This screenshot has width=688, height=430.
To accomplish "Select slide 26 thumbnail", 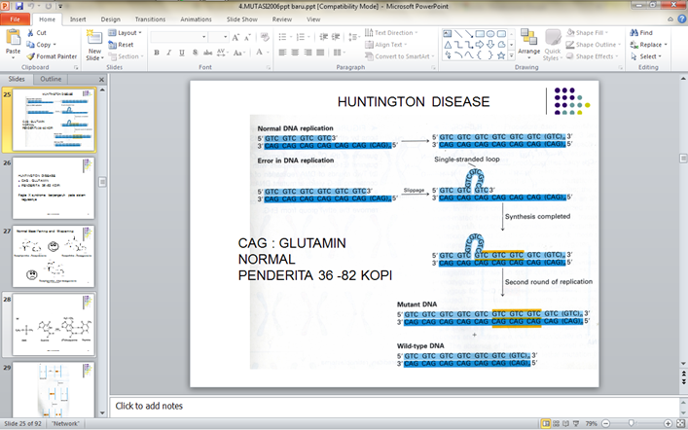I will click(x=54, y=188).
